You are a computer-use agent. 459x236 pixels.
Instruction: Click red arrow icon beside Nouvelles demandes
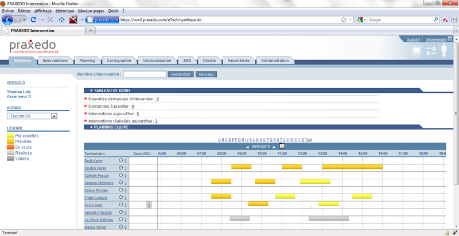coord(85,99)
